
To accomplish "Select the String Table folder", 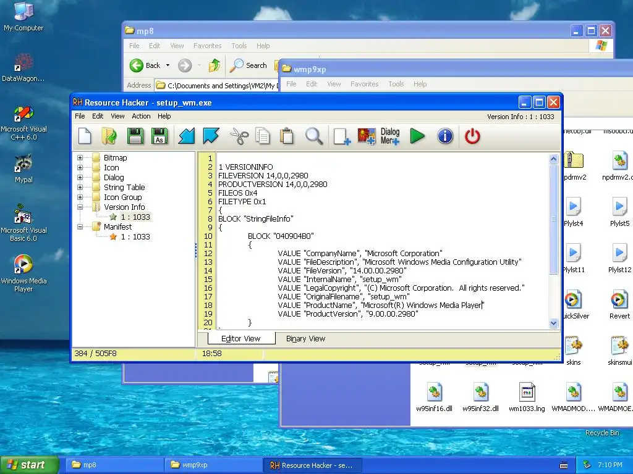I will pyautogui.click(x=124, y=187).
